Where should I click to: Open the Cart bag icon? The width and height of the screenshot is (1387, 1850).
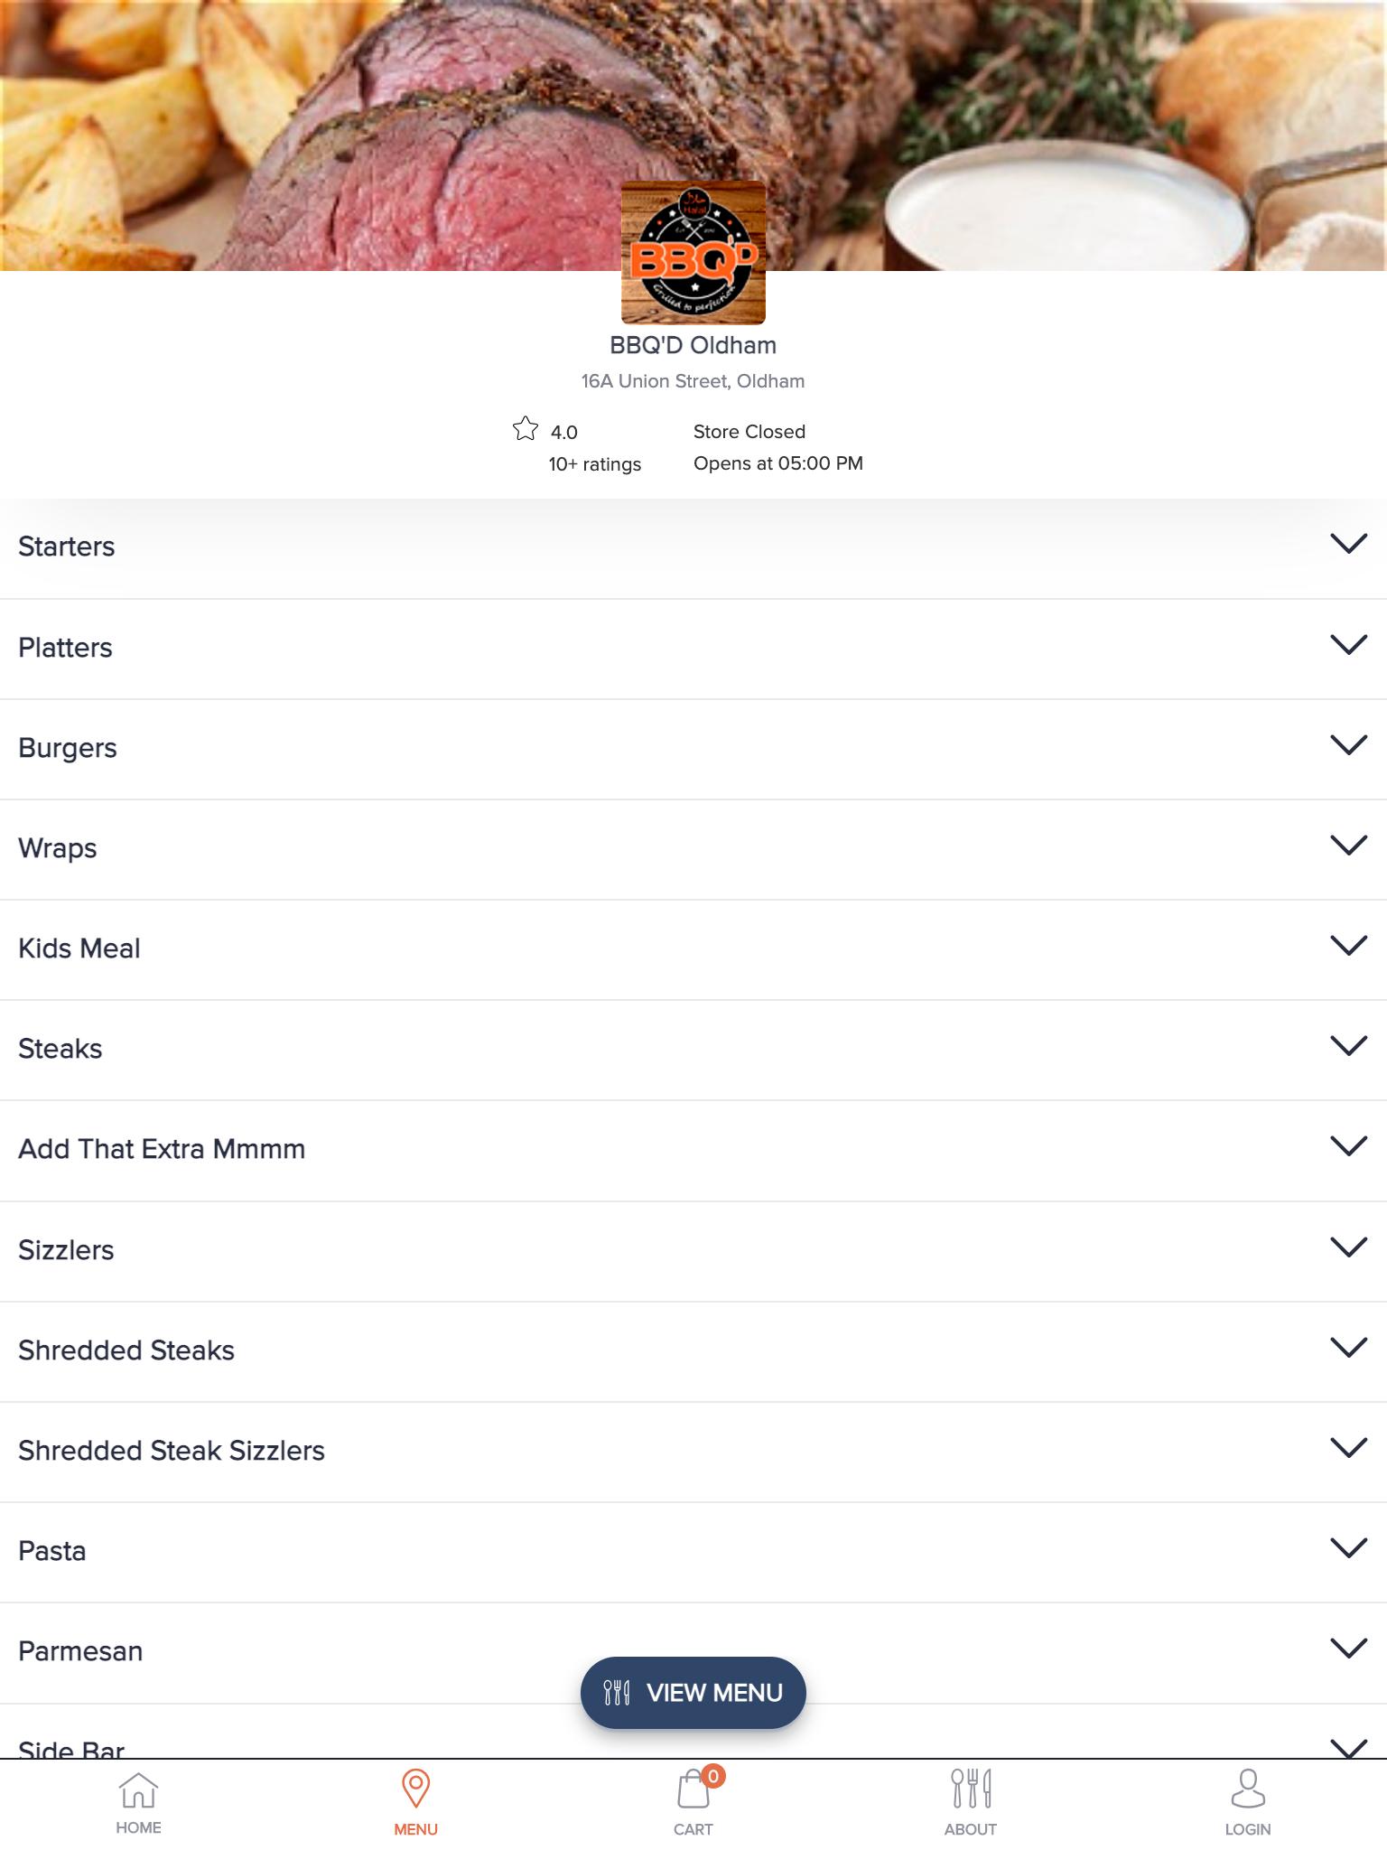(693, 1789)
